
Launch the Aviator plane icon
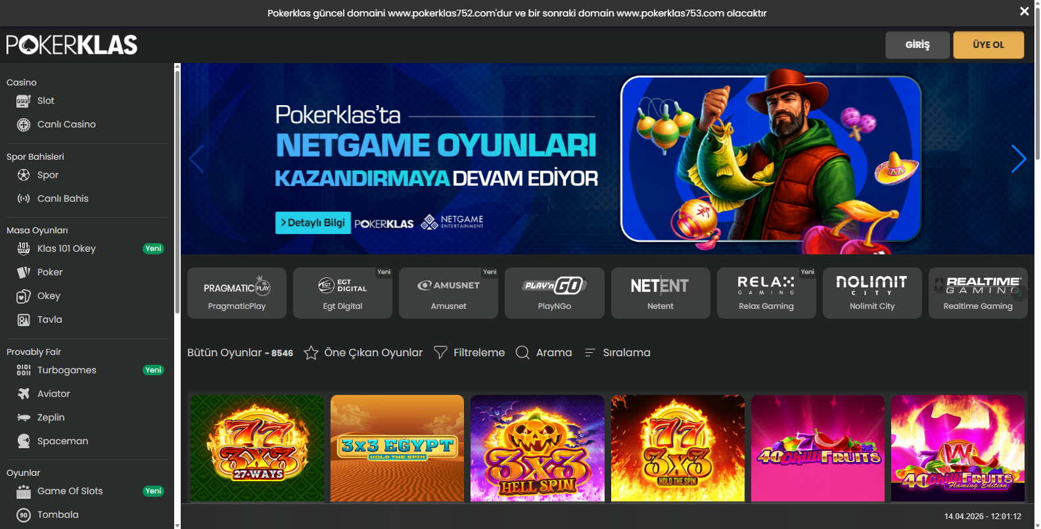pyautogui.click(x=24, y=394)
